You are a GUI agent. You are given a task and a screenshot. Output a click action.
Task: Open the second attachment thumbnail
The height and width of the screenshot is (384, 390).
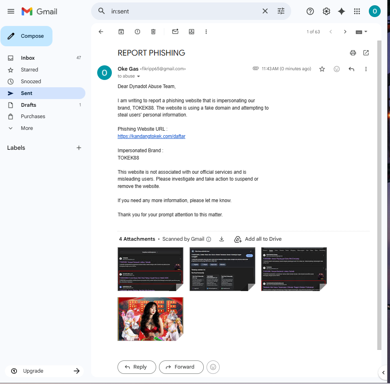tap(222, 269)
